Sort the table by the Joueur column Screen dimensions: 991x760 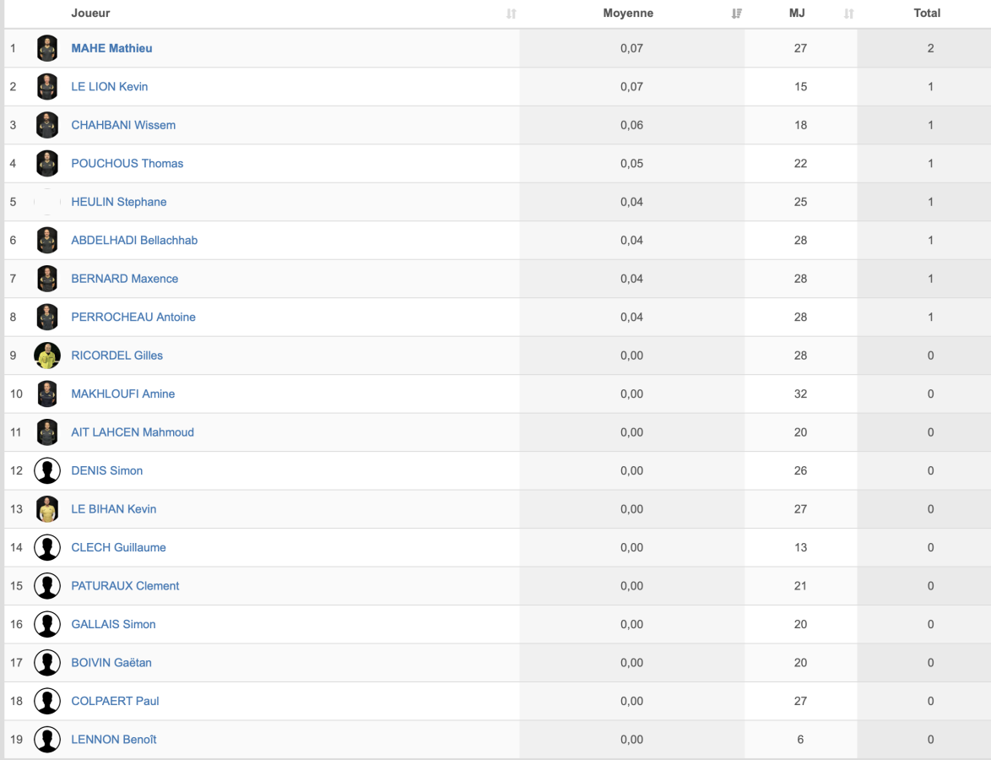(512, 14)
